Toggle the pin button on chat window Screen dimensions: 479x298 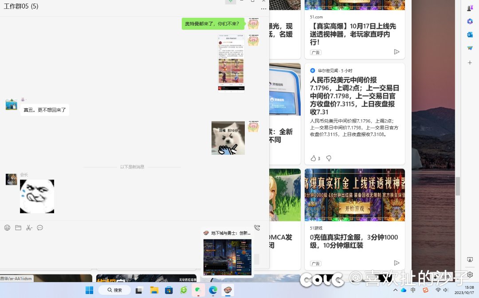click(230, 1)
